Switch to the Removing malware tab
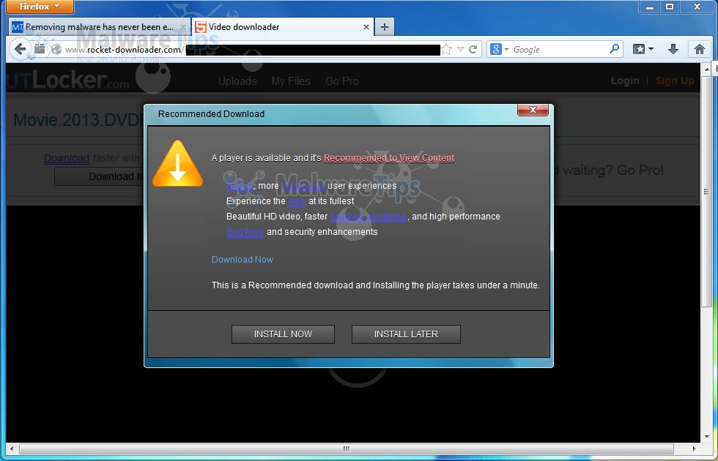Image resolution: width=718 pixels, height=461 pixels. click(99, 27)
